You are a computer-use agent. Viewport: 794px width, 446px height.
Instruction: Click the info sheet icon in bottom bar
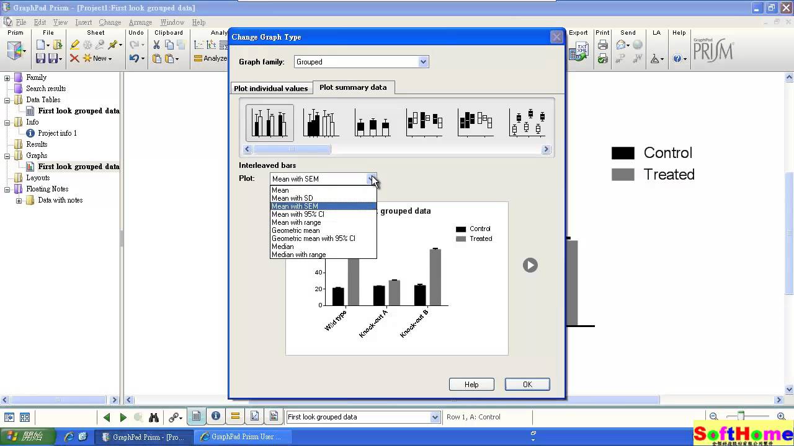click(x=216, y=417)
